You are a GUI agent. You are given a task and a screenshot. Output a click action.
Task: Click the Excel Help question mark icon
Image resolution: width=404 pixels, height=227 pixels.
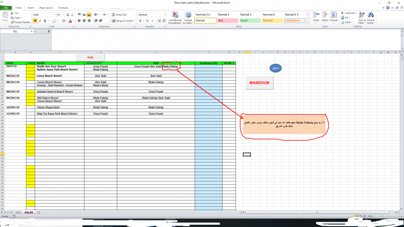[x=388, y=8]
